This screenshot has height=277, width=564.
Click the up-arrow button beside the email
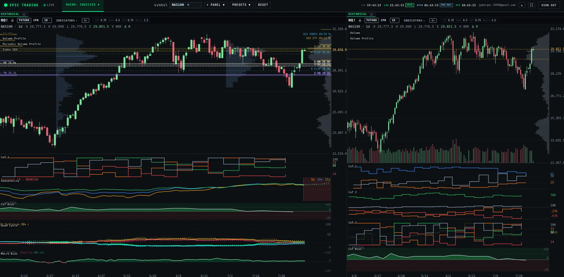(x=522, y=5)
